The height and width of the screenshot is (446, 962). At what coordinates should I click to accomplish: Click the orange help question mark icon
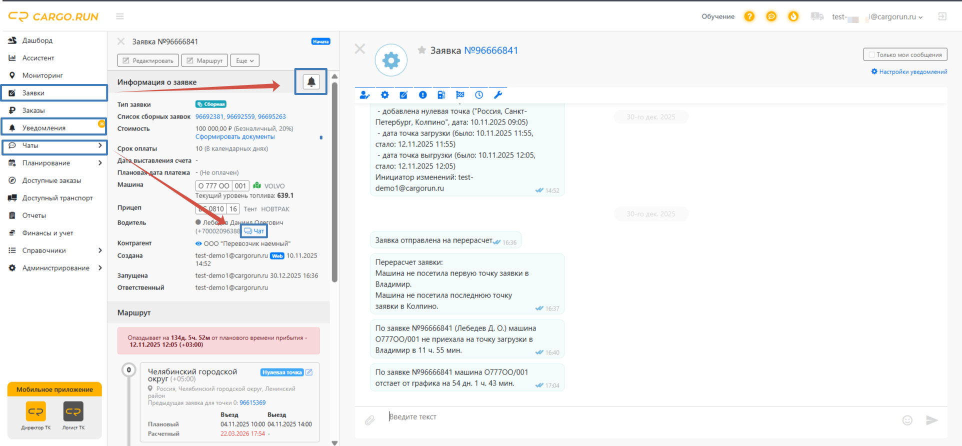tap(749, 16)
